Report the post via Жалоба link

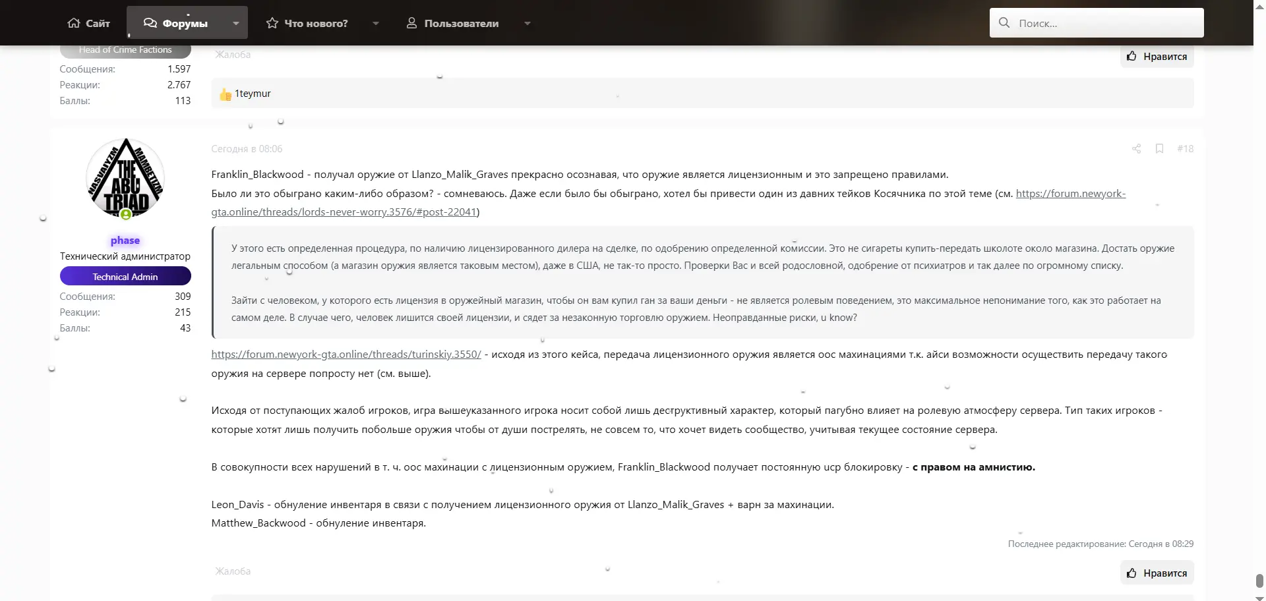point(232,571)
